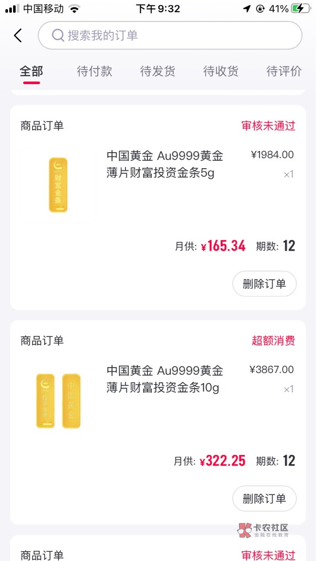Open the 10g gold bar thumbnail

coord(58,401)
